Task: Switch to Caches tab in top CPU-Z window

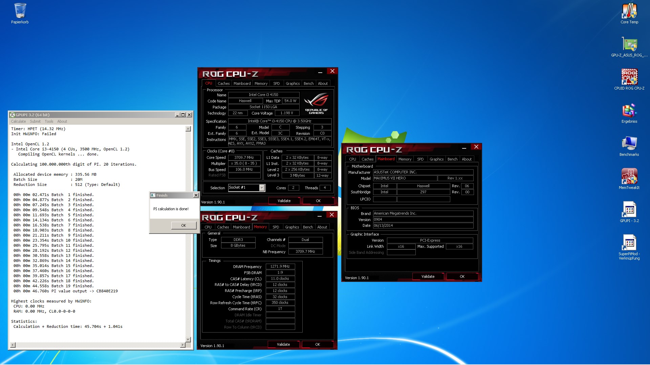Action: coord(223,83)
